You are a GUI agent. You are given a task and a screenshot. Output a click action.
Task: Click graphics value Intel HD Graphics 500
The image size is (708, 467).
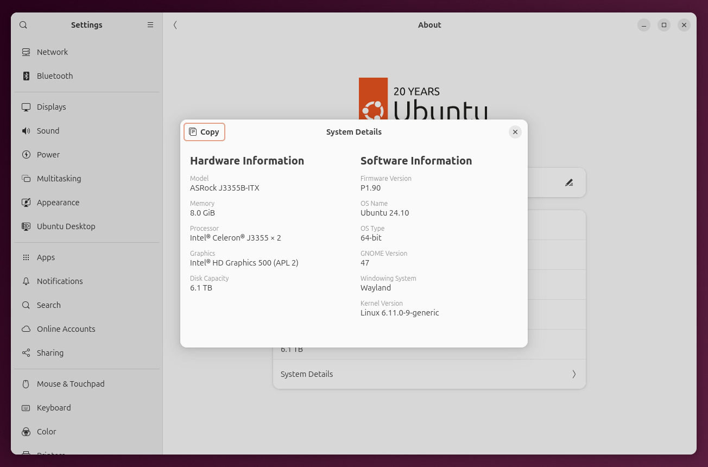click(244, 263)
